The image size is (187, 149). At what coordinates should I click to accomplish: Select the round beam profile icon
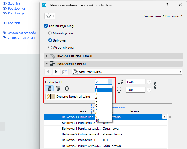coord(67,88)
